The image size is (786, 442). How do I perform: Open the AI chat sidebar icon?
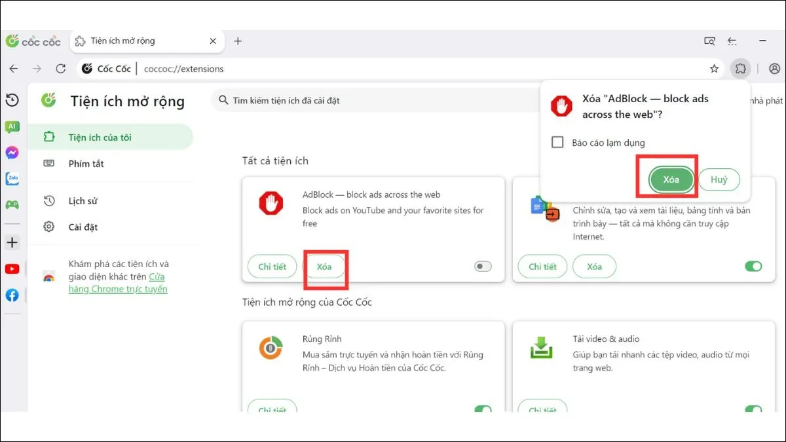[12, 127]
